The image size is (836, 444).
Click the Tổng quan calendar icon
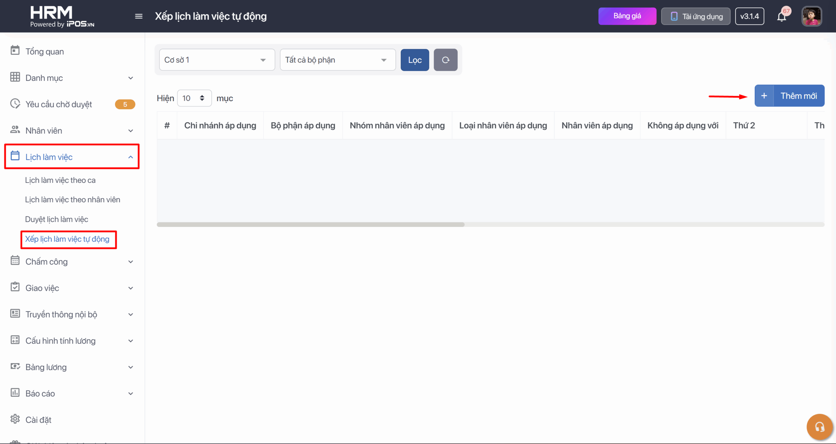[15, 51]
